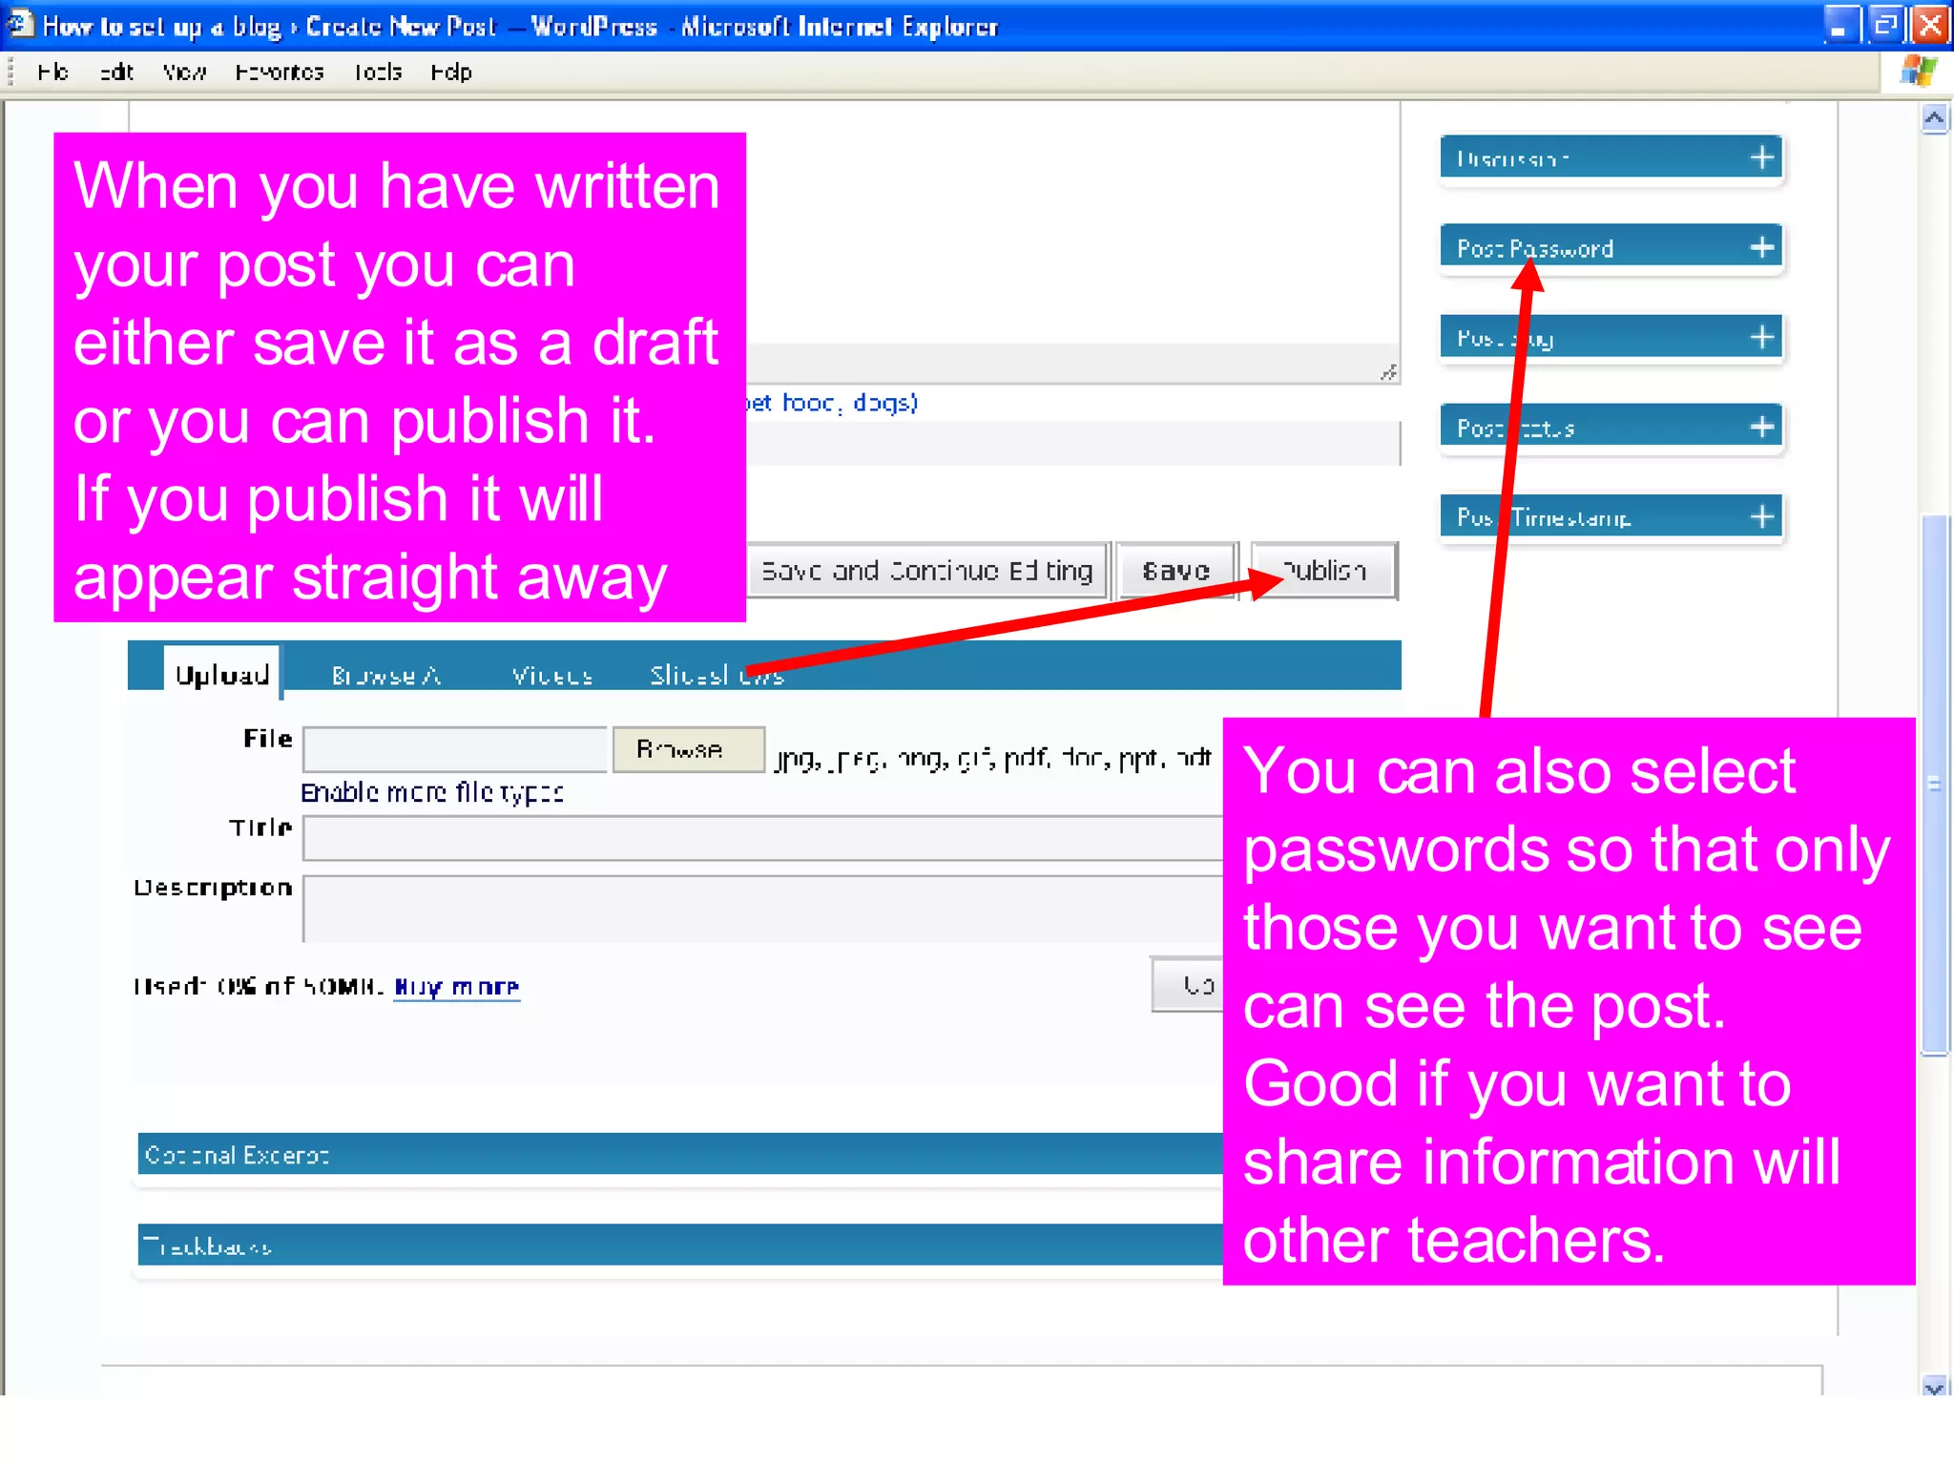Open the File menu

(x=52, y=73)
